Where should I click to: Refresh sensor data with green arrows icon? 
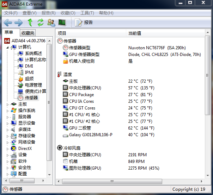coord(41,23)
